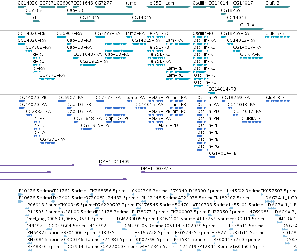Click EST AT20738.5prime
The image size is (297, 252).
(x=196, y=208)
